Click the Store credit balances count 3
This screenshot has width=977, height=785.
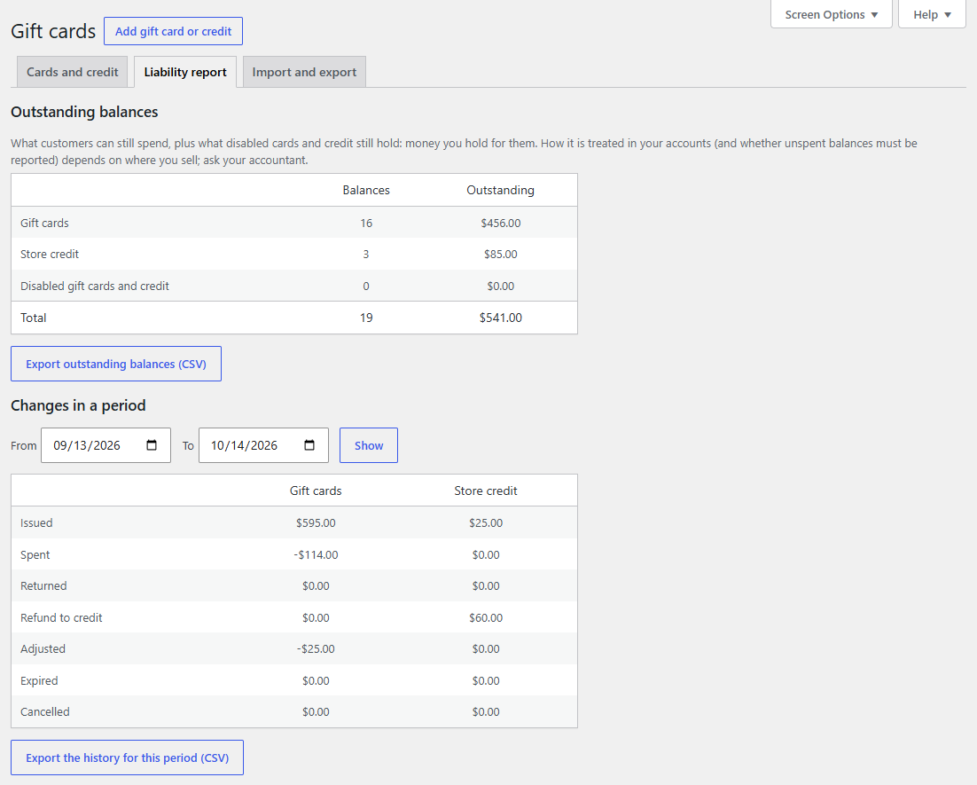tap(366, 254)
